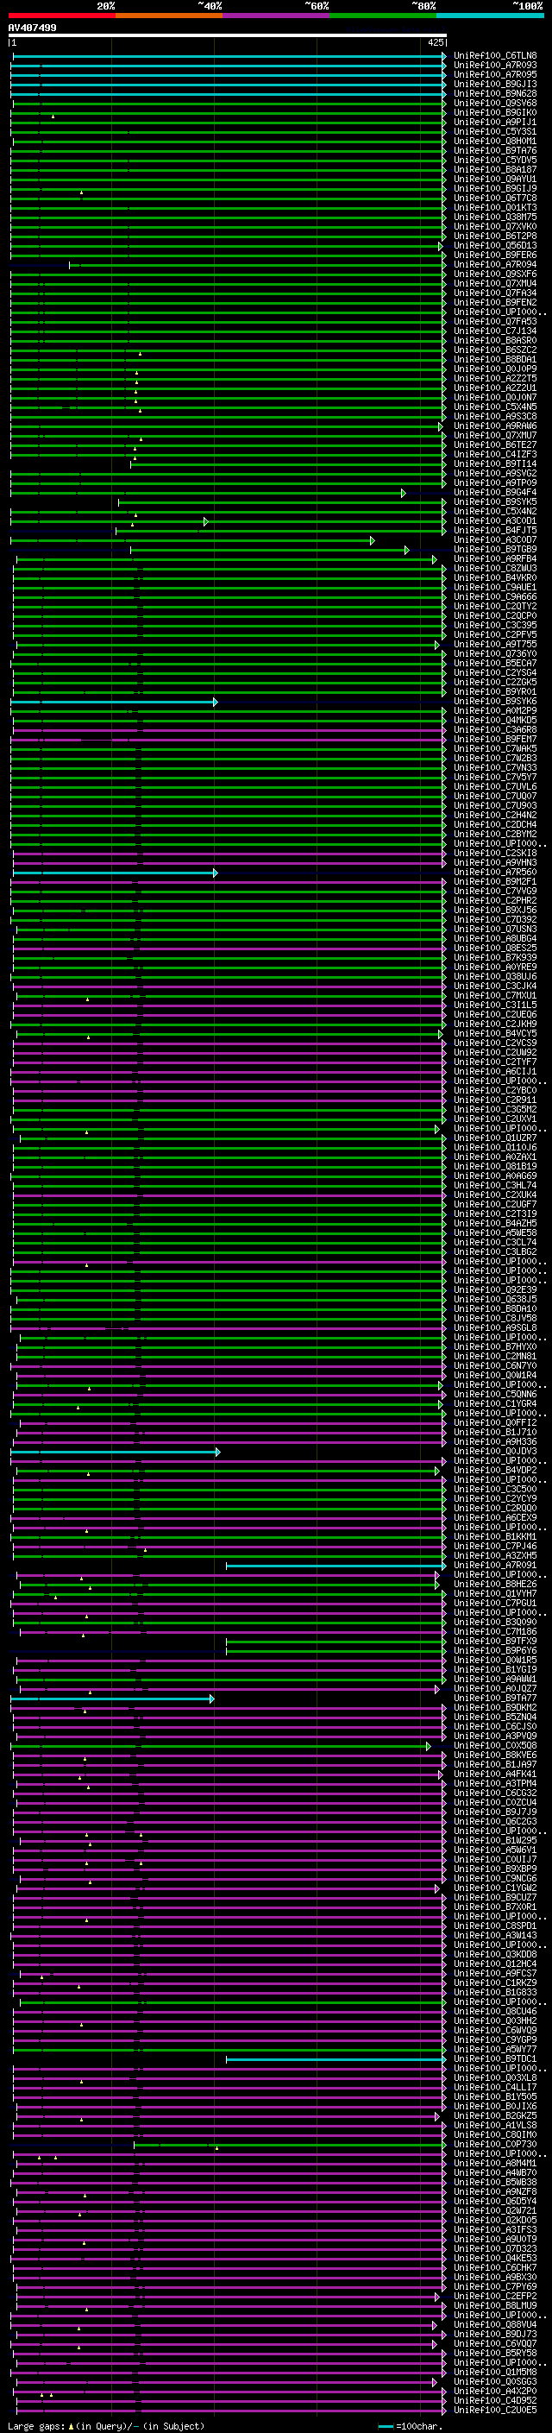Open hit UniRef100_A8M4M1
This screenshot has height=2433, width=552.
click(x=495, y=2164)
